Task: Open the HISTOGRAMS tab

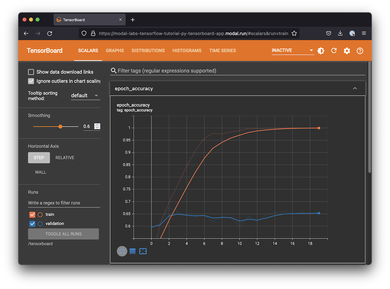Action: (187, 51)
